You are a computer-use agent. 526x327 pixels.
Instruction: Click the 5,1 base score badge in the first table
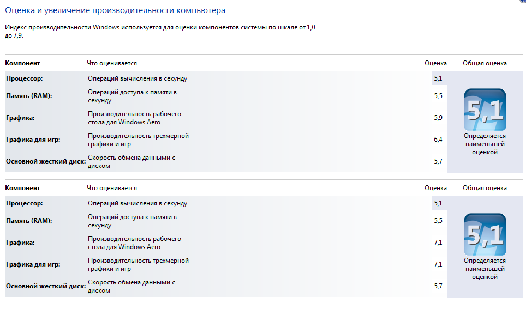pos(485,110)
